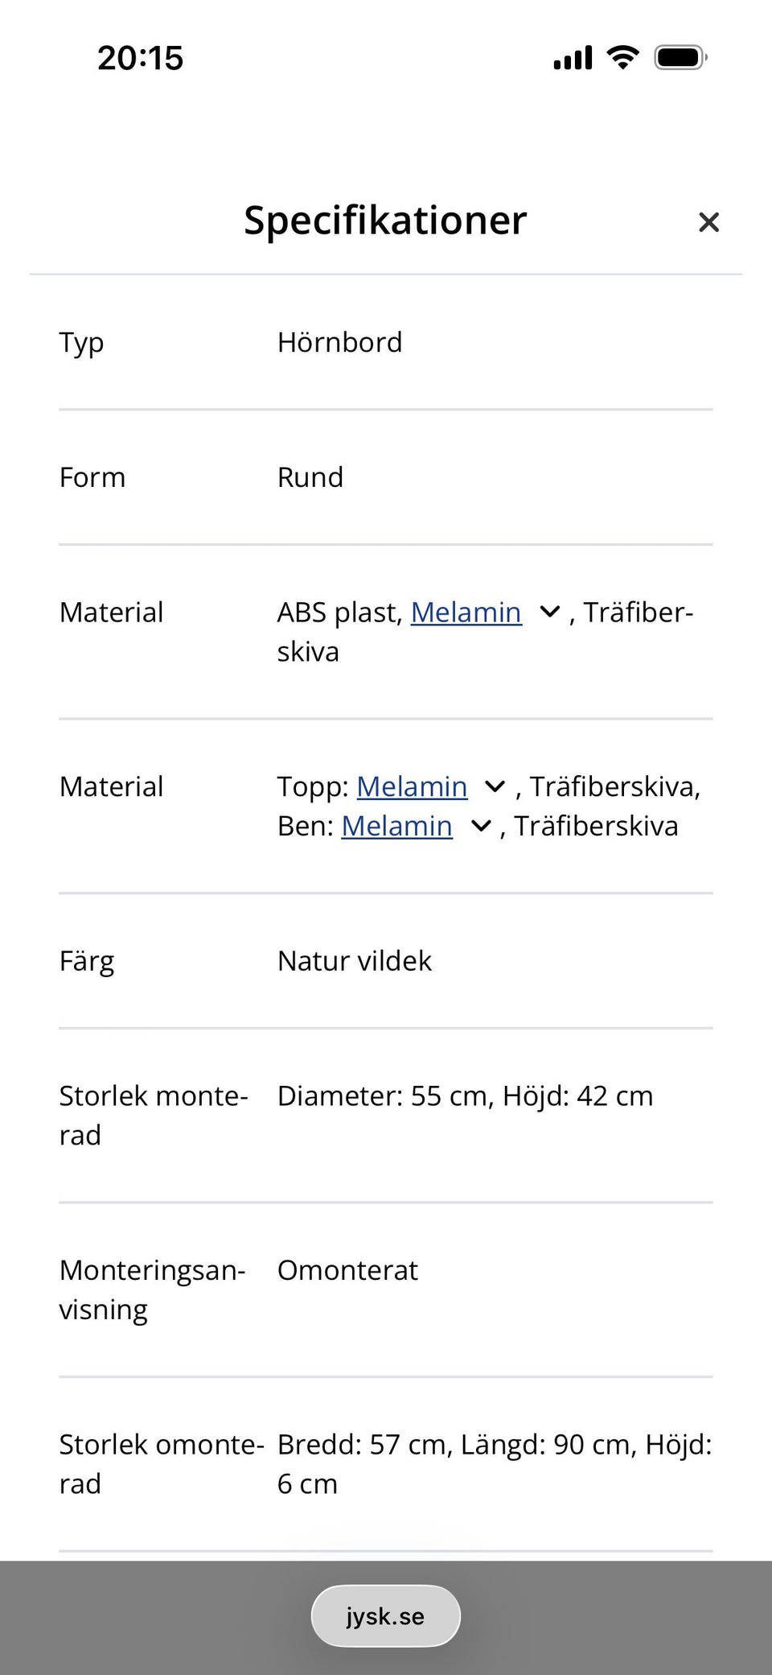
Task: Select the Specifikationer heading
Action: [x=385, y=221]
